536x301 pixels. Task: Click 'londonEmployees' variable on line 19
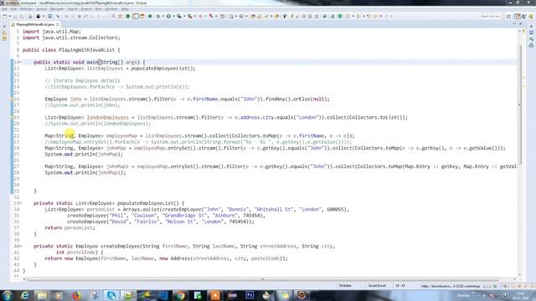pos(108,117)
